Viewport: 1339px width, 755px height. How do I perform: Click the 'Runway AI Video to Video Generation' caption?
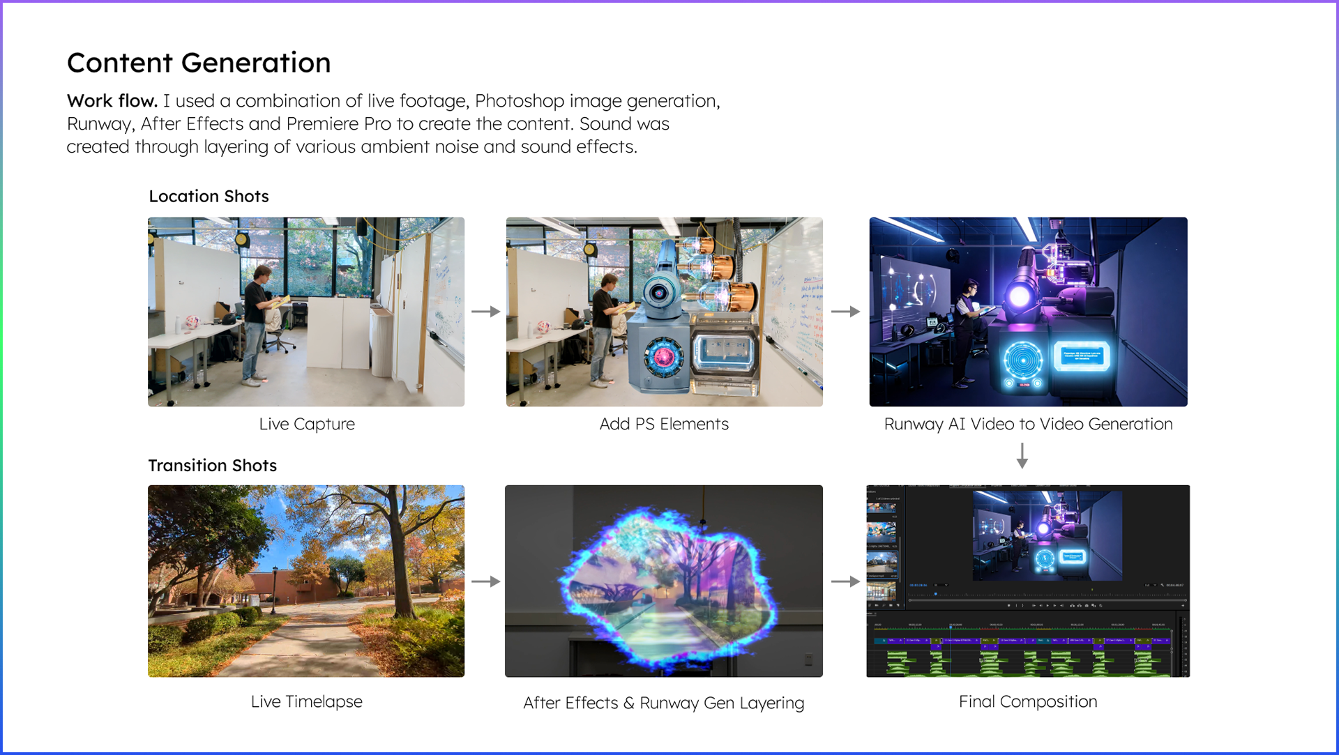click(1028, 424)
